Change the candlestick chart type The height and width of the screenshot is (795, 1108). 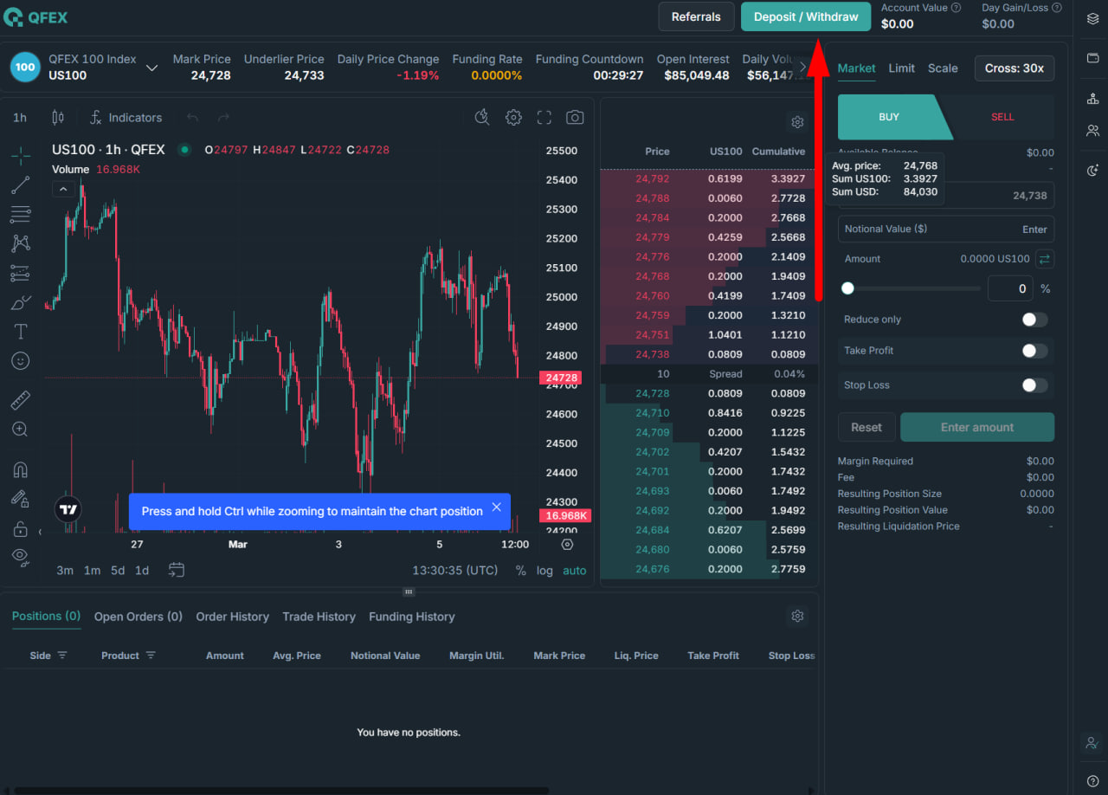(58, 117)
